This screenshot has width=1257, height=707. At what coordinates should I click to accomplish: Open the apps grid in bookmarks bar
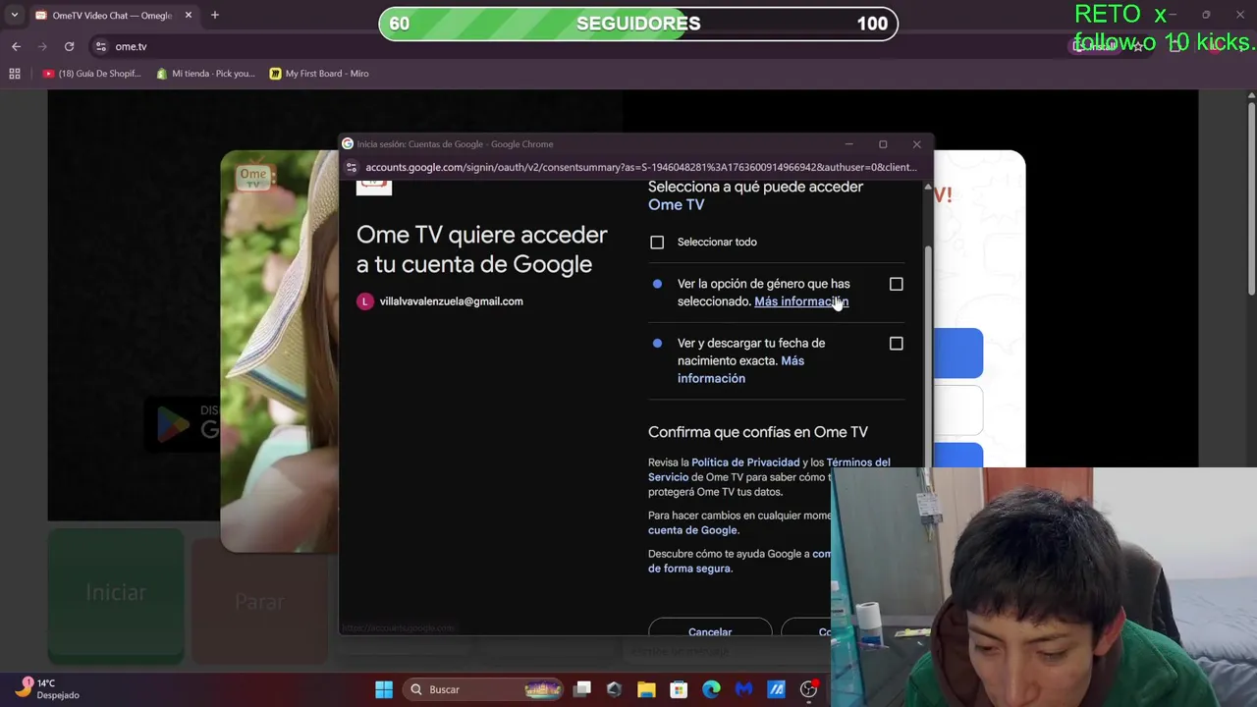[15, 74]
